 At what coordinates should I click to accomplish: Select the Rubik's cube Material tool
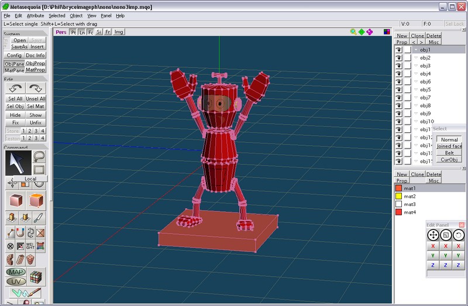click(x=36, y=277)
